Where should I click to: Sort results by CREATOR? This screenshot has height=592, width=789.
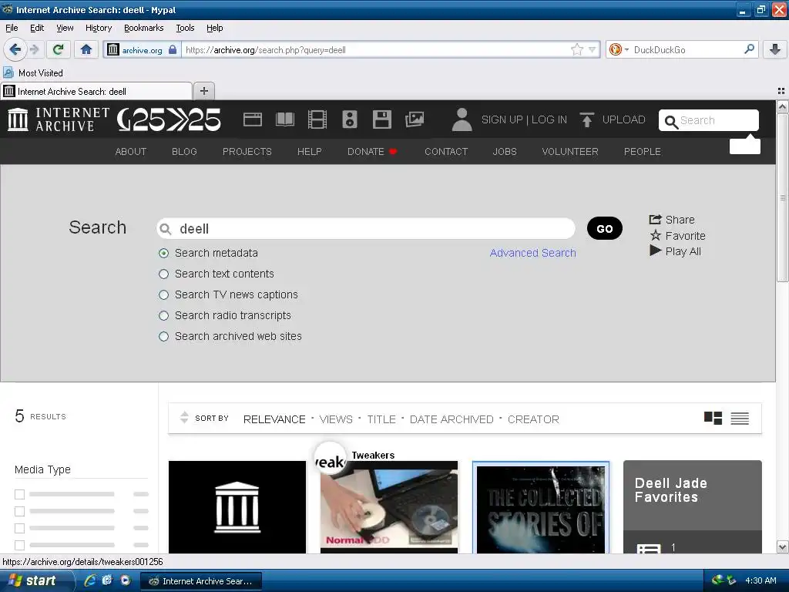coord(533,419)
